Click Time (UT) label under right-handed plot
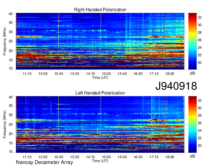205x166 pixels. [100, 78]
